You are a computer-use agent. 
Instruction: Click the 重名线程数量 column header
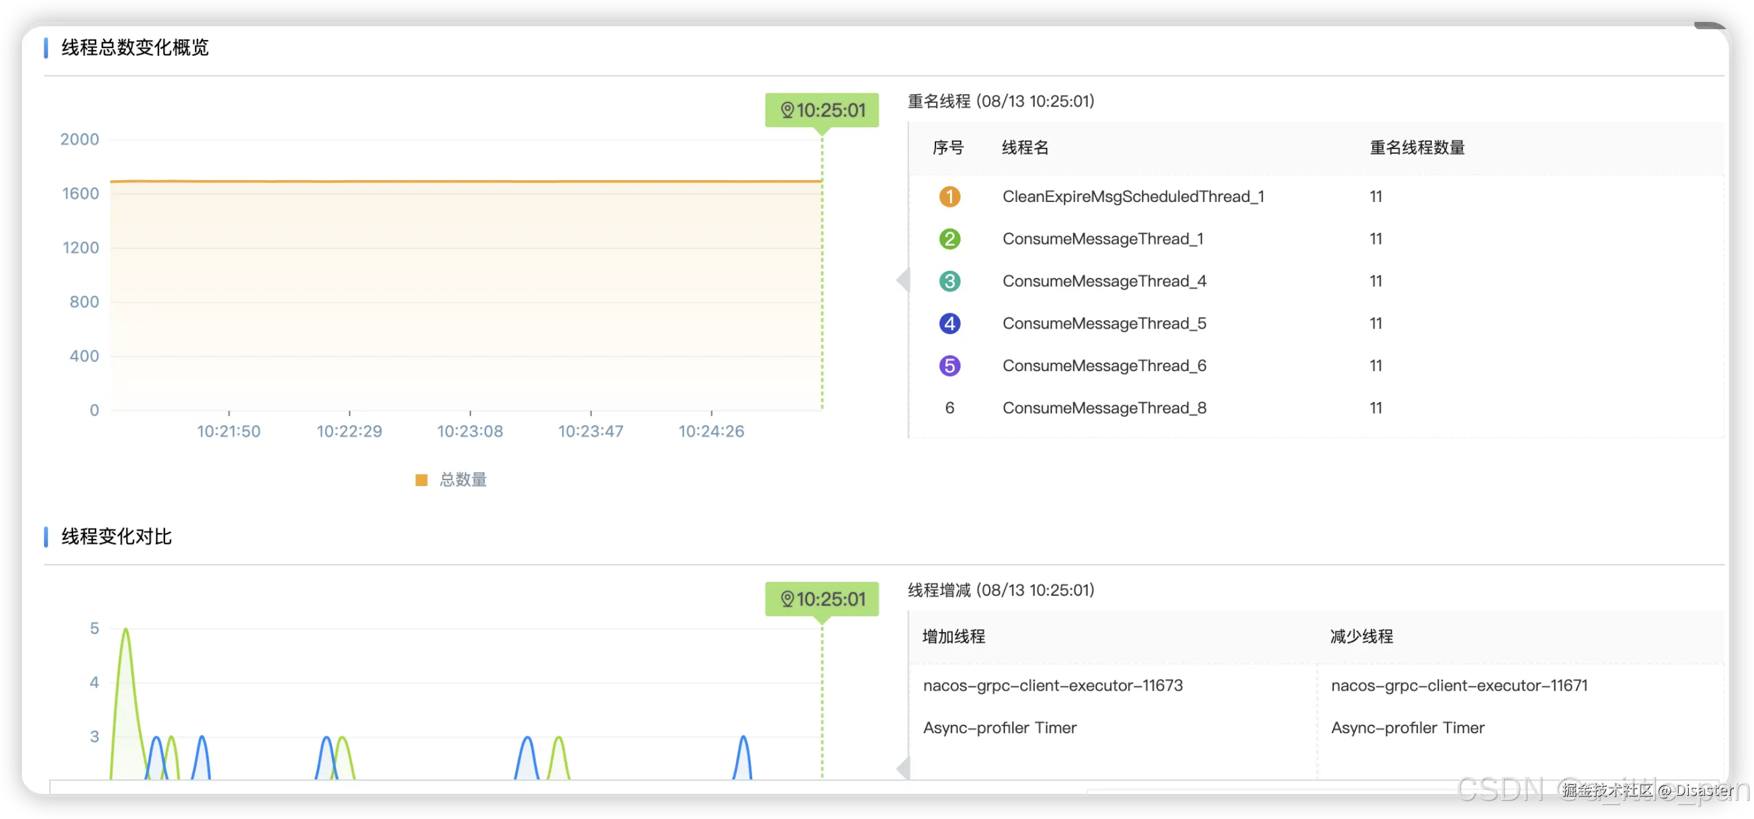pos(1417,148)
